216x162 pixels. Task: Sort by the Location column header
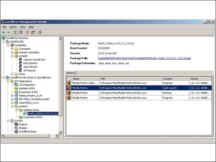tap(175, 79)
